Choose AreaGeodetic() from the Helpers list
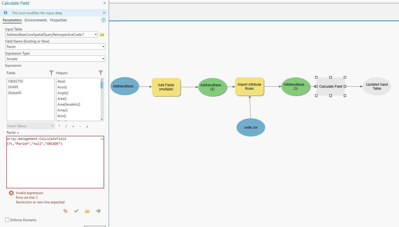 [x=69, y=104]
